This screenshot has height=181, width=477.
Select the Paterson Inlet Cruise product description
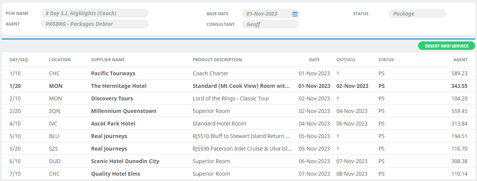coord(242,149)
